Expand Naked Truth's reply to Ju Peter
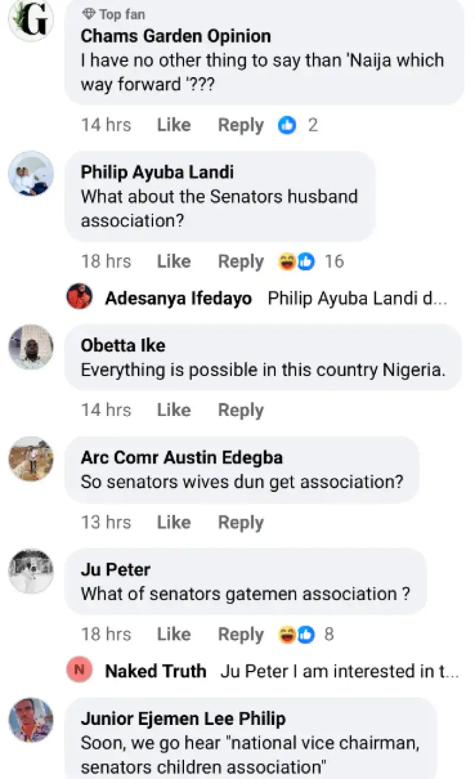 [x=339, y=671]
